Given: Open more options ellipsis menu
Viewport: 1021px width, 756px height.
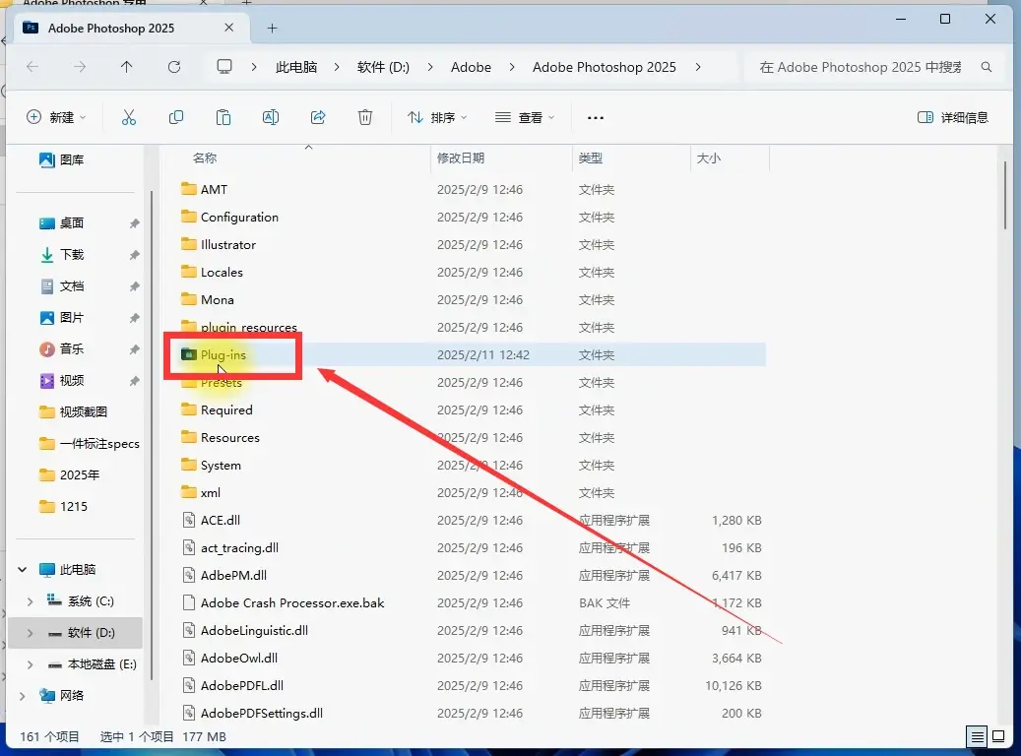Looking at the screenshot, I should click(x=595, y=118).
